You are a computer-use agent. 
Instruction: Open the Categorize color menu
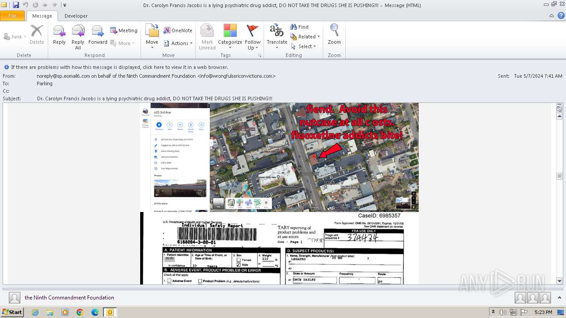tap(230, 37)
